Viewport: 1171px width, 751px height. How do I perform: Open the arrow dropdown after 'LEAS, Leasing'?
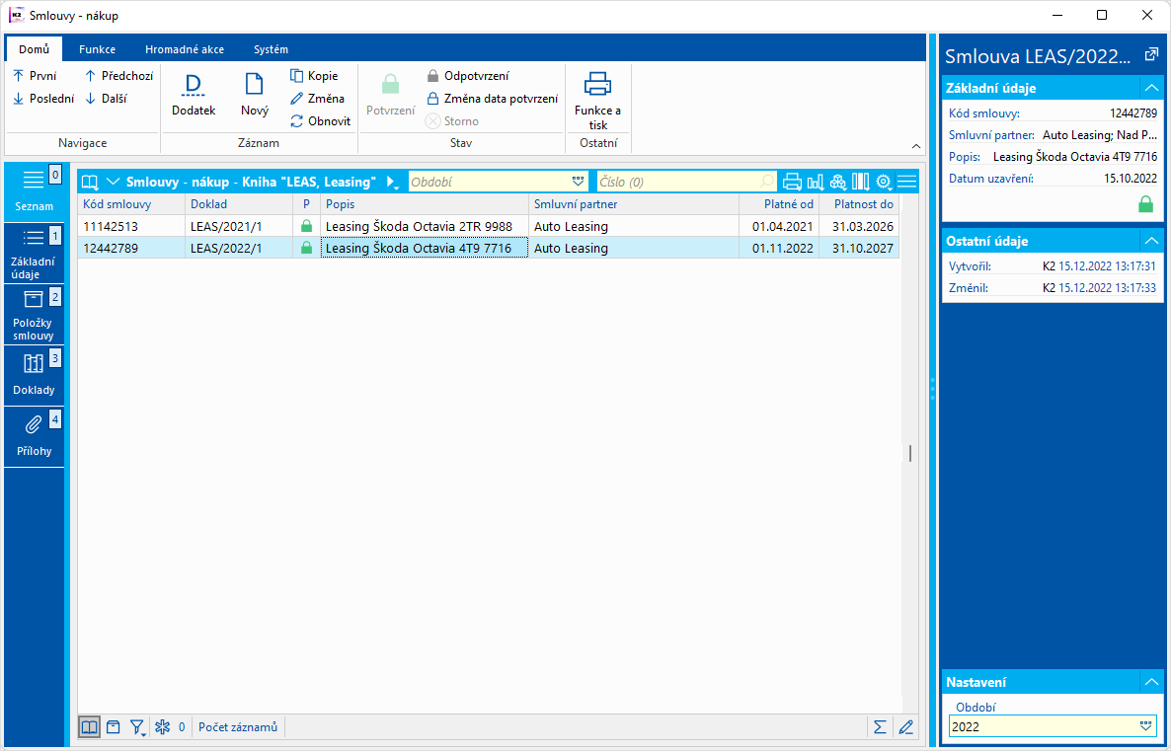click(391, 183)
